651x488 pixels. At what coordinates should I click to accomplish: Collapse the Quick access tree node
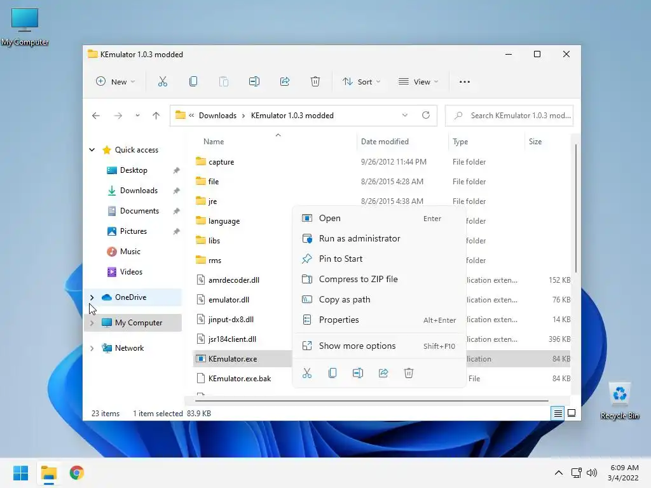tap(92, 150)
